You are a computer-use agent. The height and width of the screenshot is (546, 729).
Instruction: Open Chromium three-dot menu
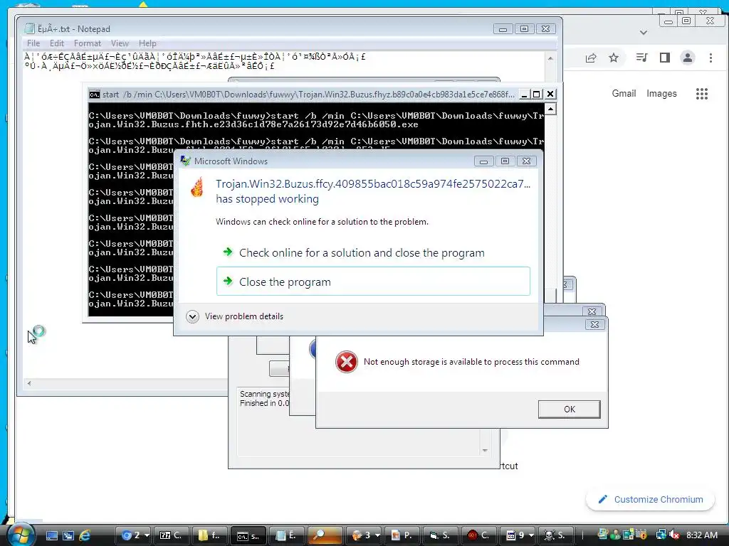(x=710, y=58)
